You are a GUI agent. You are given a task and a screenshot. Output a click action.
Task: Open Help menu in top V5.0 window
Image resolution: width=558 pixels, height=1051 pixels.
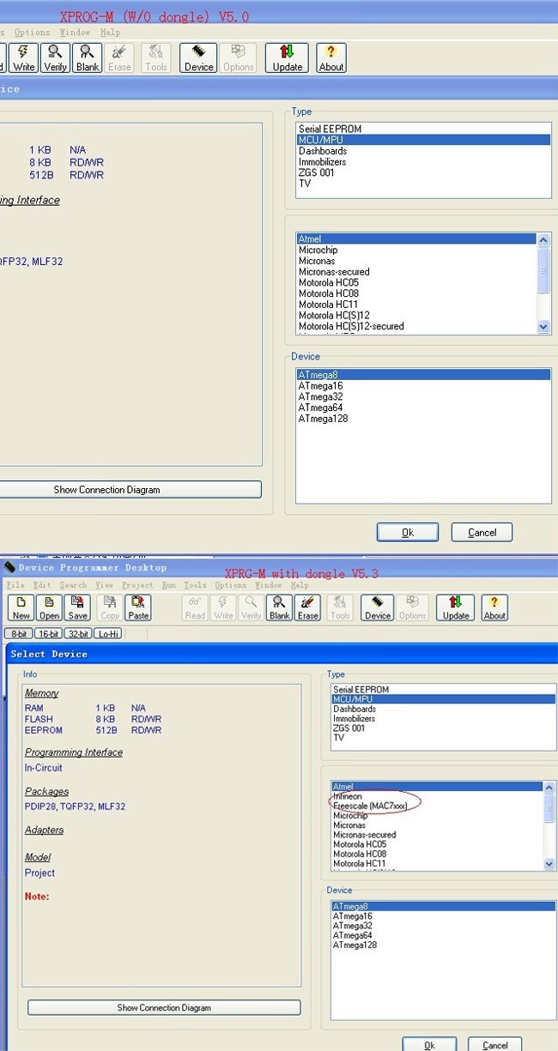point(110,33)
